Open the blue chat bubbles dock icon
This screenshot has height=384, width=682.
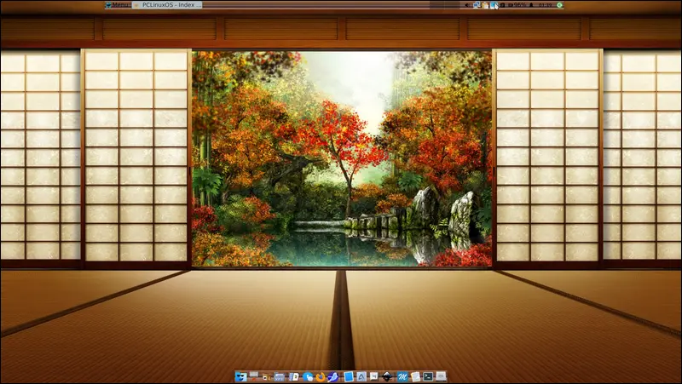pos(308,377)
